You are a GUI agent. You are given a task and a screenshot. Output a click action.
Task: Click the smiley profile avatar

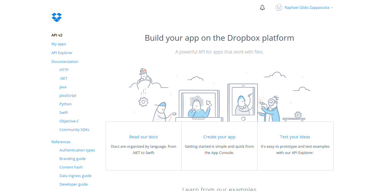(x=279, y=8)
